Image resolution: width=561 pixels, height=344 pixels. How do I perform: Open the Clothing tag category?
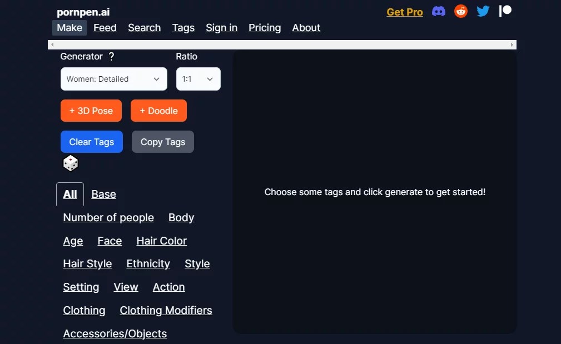click(84, 311)
